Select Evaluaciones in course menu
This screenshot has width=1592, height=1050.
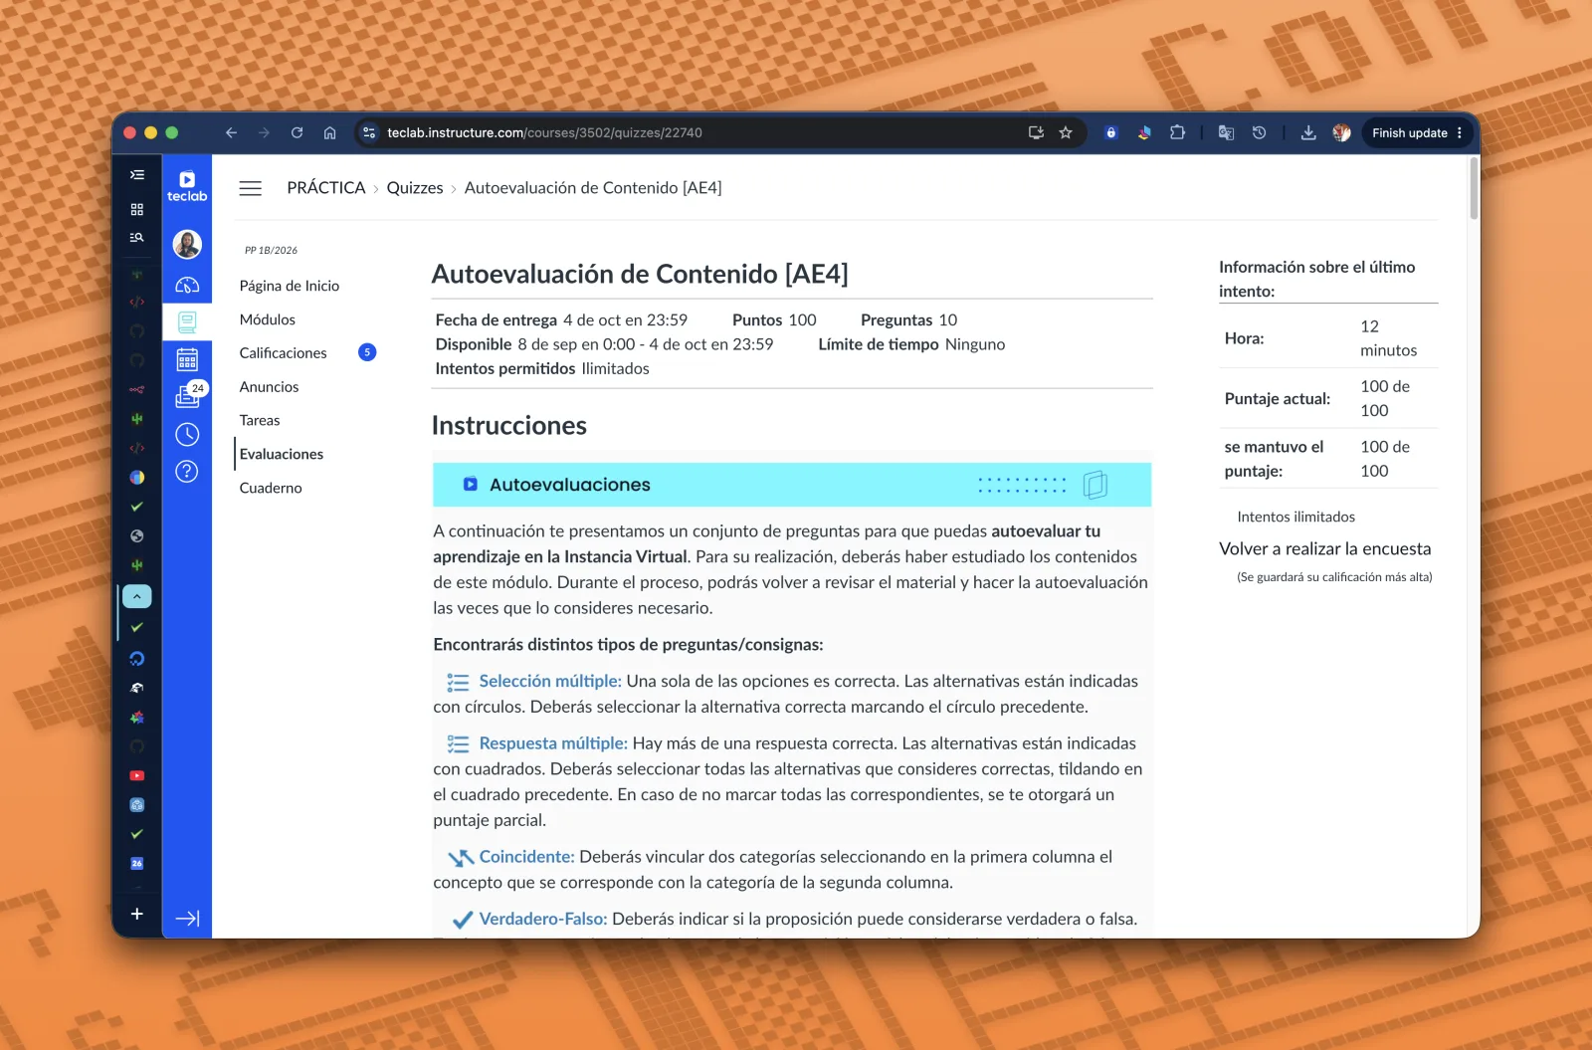(282, 454)
